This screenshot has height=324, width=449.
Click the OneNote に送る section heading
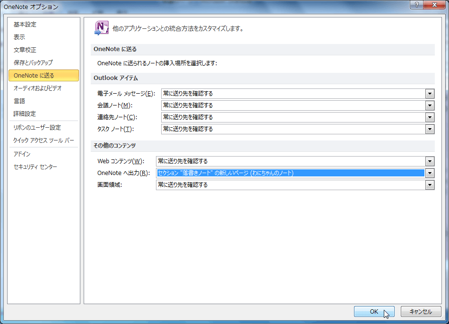click(115, 49)
